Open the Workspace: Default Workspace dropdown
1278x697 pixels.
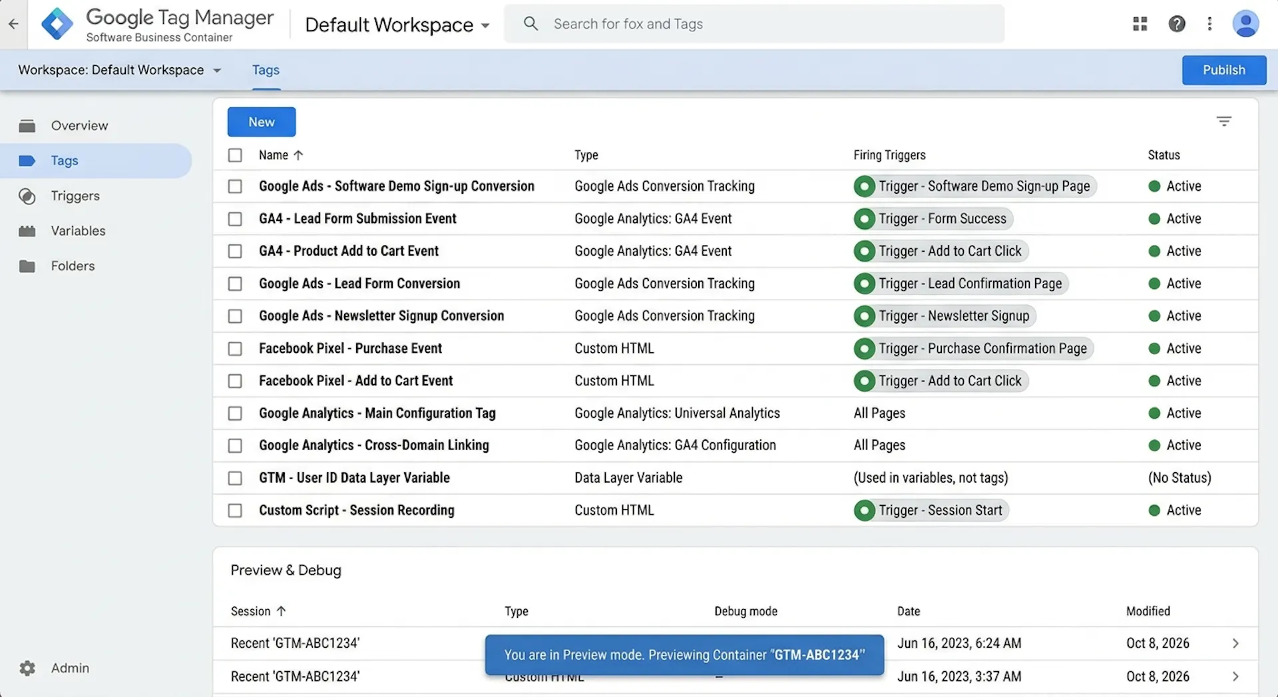(x=120, y=70)
